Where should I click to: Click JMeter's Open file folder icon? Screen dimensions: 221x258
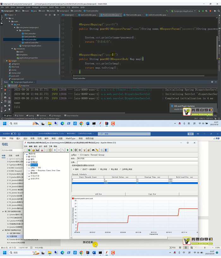(x=33, y=150)
